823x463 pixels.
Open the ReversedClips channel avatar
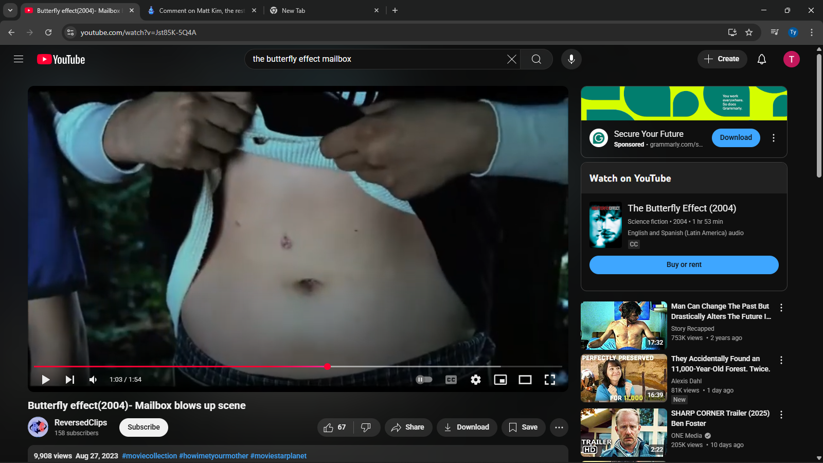(38, 427)
